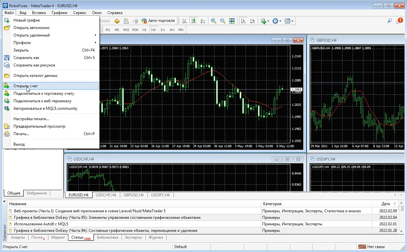Screen dimensions: 407x252
Task: Click the search magnifier icon at top right
Action: click(x=389, y=21)
